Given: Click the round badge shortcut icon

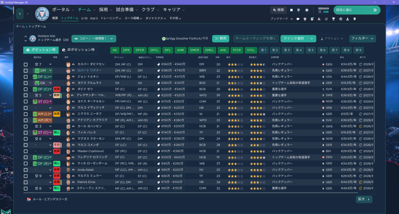Looking at the screenshot, I should [x=340, y=19].
